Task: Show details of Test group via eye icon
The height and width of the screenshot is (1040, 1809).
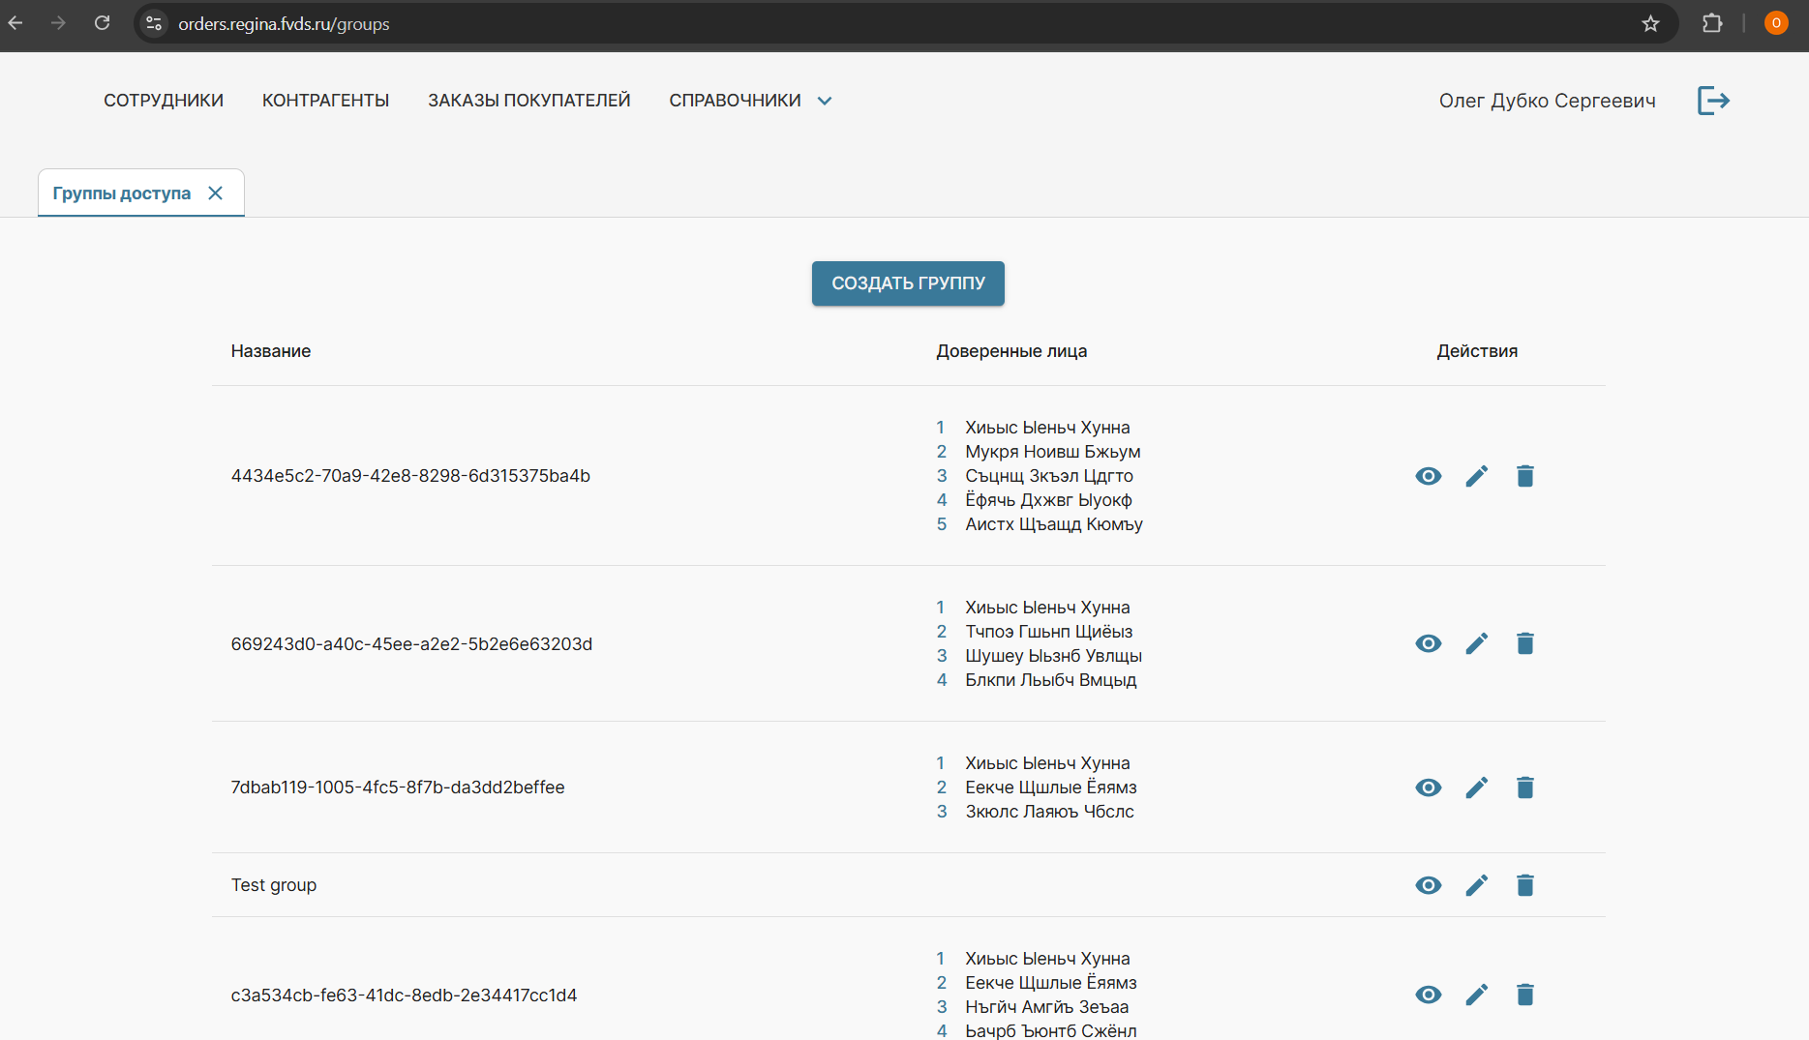Action: point(1428,886)
